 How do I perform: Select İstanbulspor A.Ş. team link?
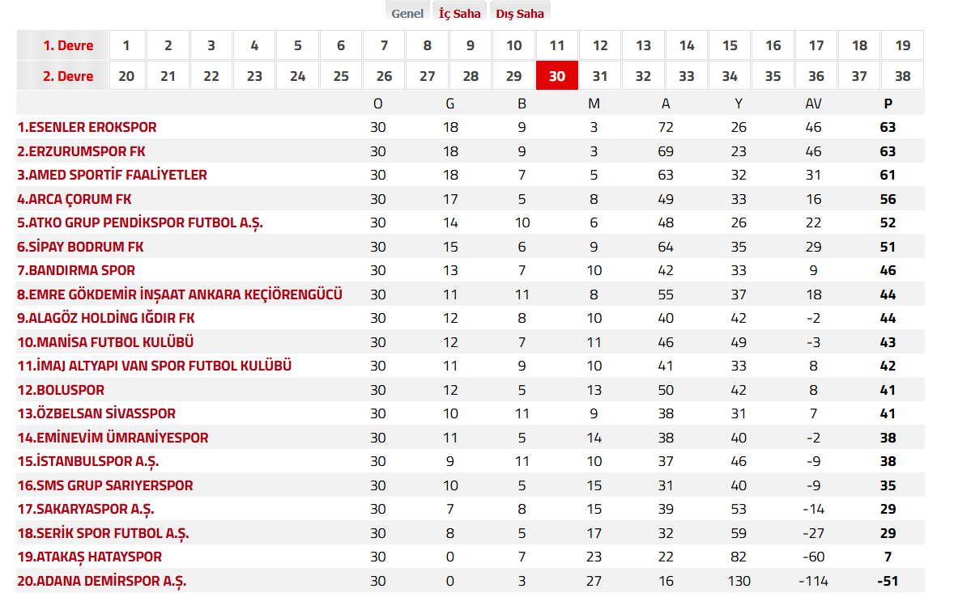coord(87,461)
